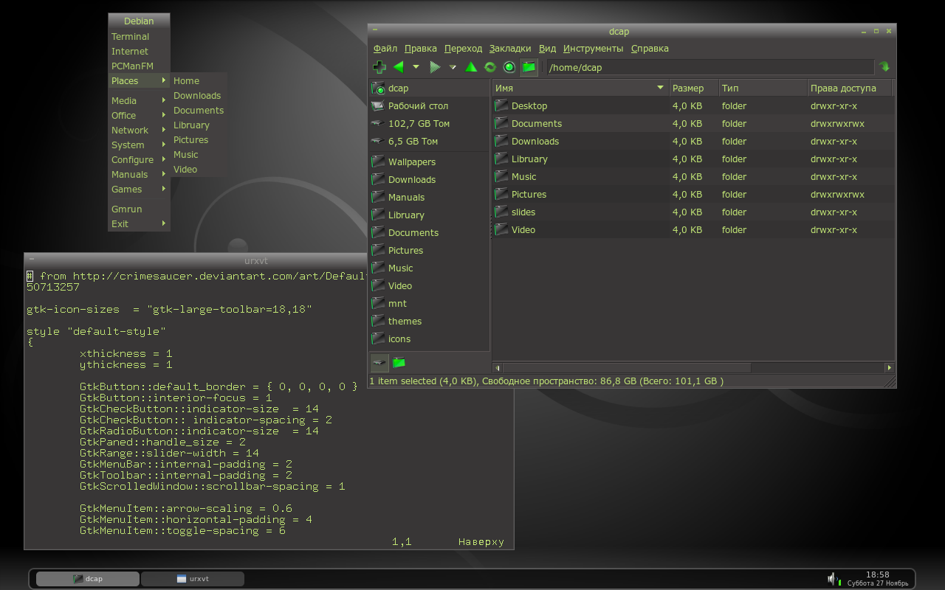
Task: Click the horizontal scrollbar in file list
Action: coord(628,367)
